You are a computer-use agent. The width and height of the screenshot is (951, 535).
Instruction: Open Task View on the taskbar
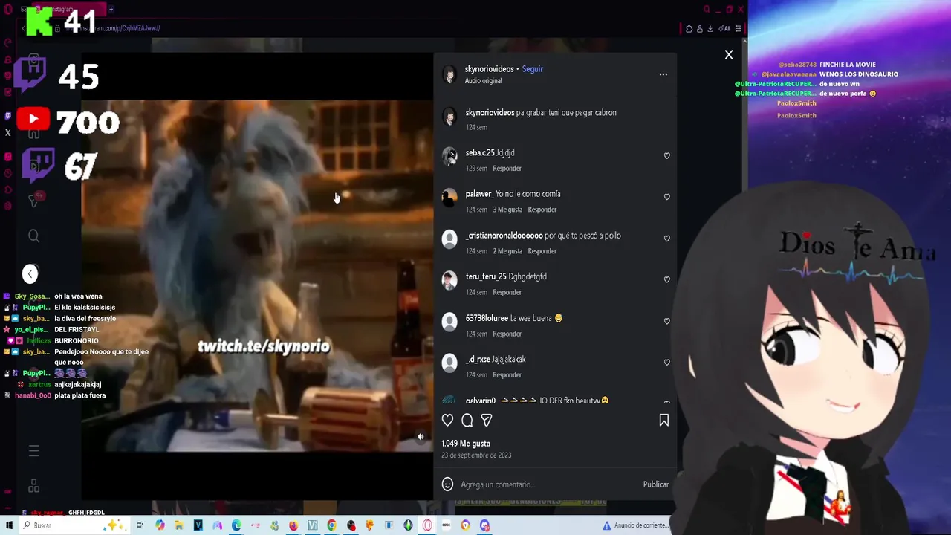point(140,525)
